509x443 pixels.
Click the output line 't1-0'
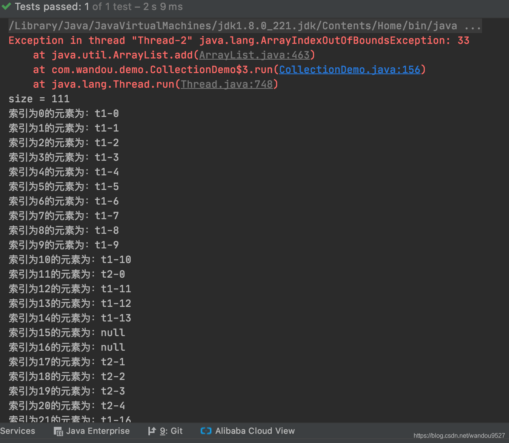click(x=64, y=113)
